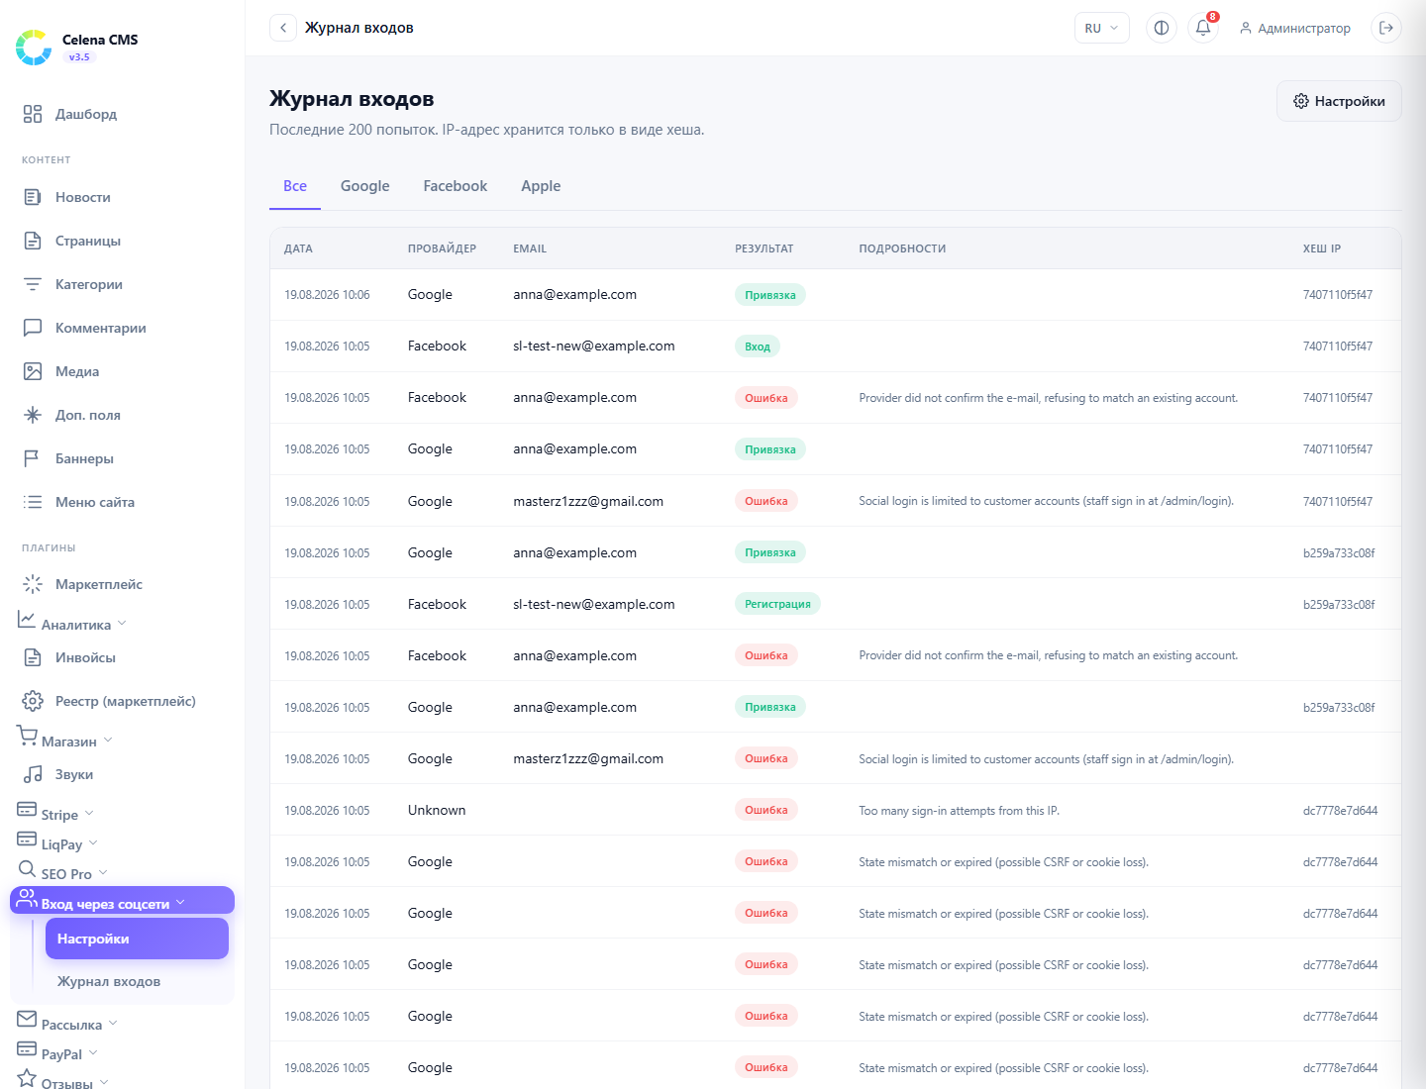Open the Комментарии chat icon
This screenshot has width=1426, height=1089.
[33, 328]
